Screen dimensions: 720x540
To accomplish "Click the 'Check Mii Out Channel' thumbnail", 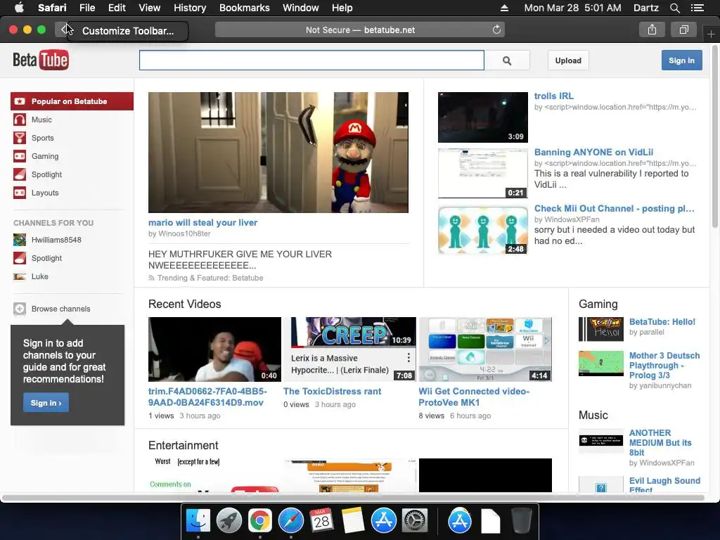I will 482,230.
